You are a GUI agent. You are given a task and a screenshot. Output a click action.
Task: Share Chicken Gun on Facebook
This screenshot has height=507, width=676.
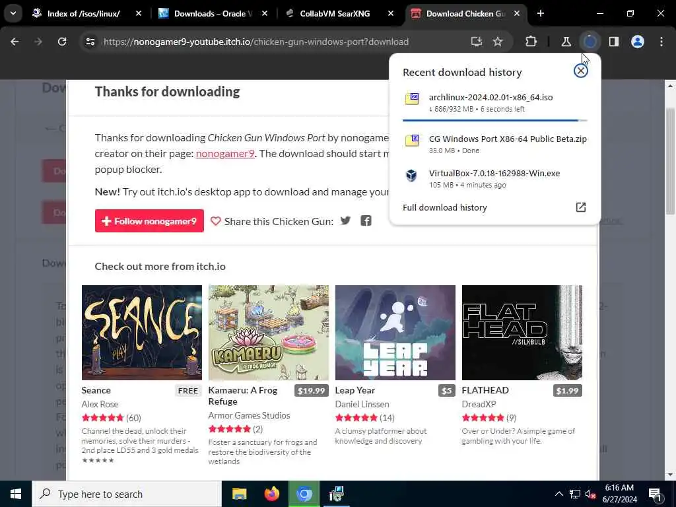[x=366, y=220]
